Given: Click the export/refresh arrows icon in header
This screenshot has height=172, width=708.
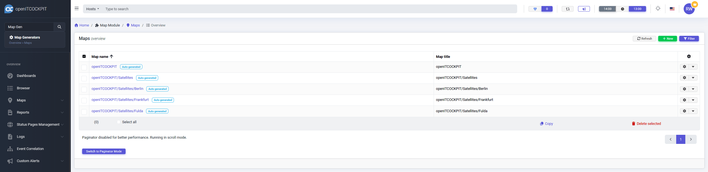Looking at the screenshot, I should pos(568,9).
